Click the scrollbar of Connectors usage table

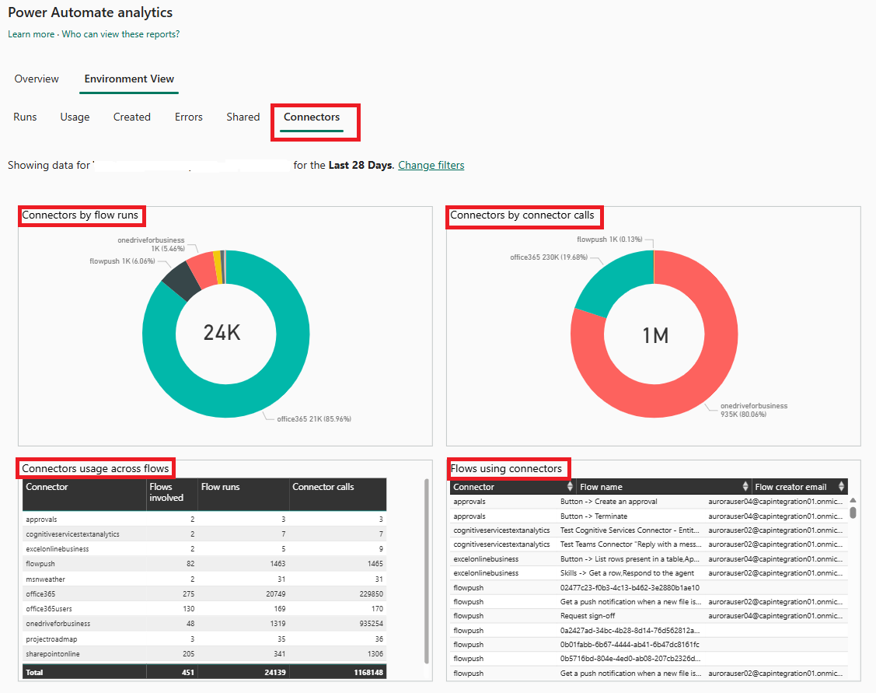426,570
